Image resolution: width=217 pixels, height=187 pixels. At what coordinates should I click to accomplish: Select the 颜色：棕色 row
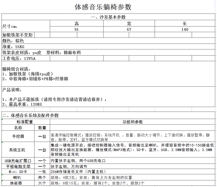point(108,41)
